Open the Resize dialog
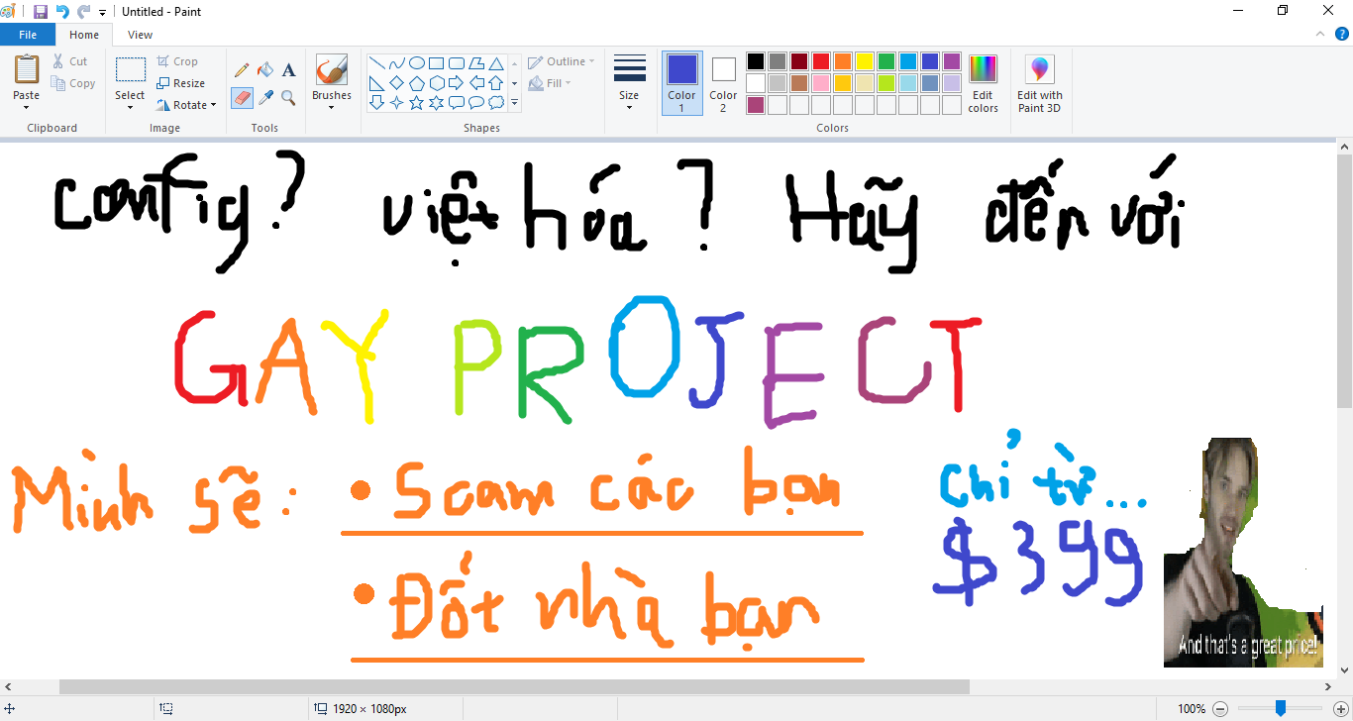This screenshot has width=1353, height=721. (x=181, y=83)
